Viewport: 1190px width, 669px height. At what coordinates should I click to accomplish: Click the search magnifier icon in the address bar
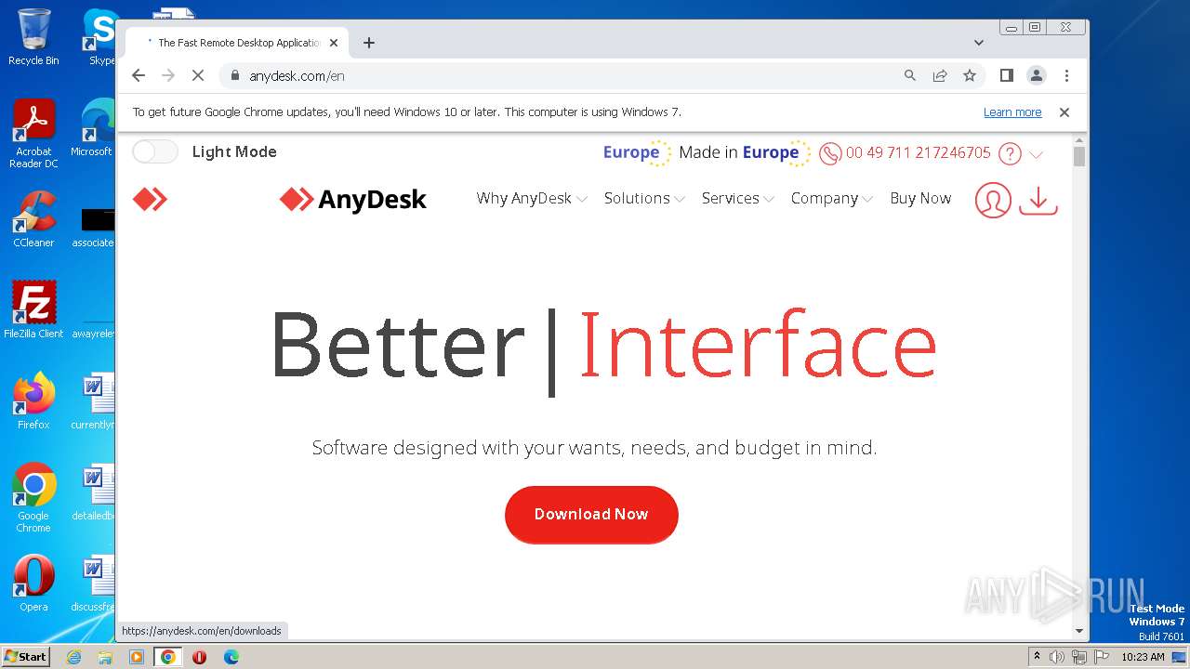point(910,75)
